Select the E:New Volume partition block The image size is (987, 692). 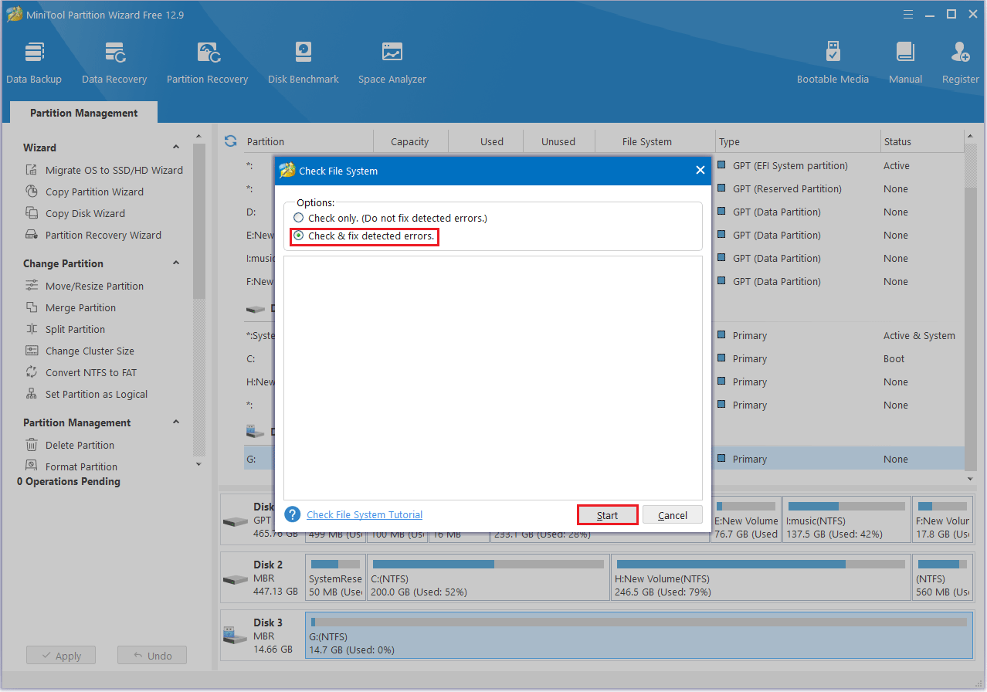[746, 519]
